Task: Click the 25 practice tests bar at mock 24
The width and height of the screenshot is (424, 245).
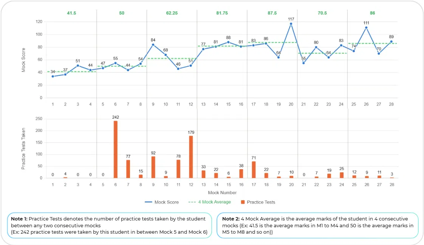Action: 342,175
